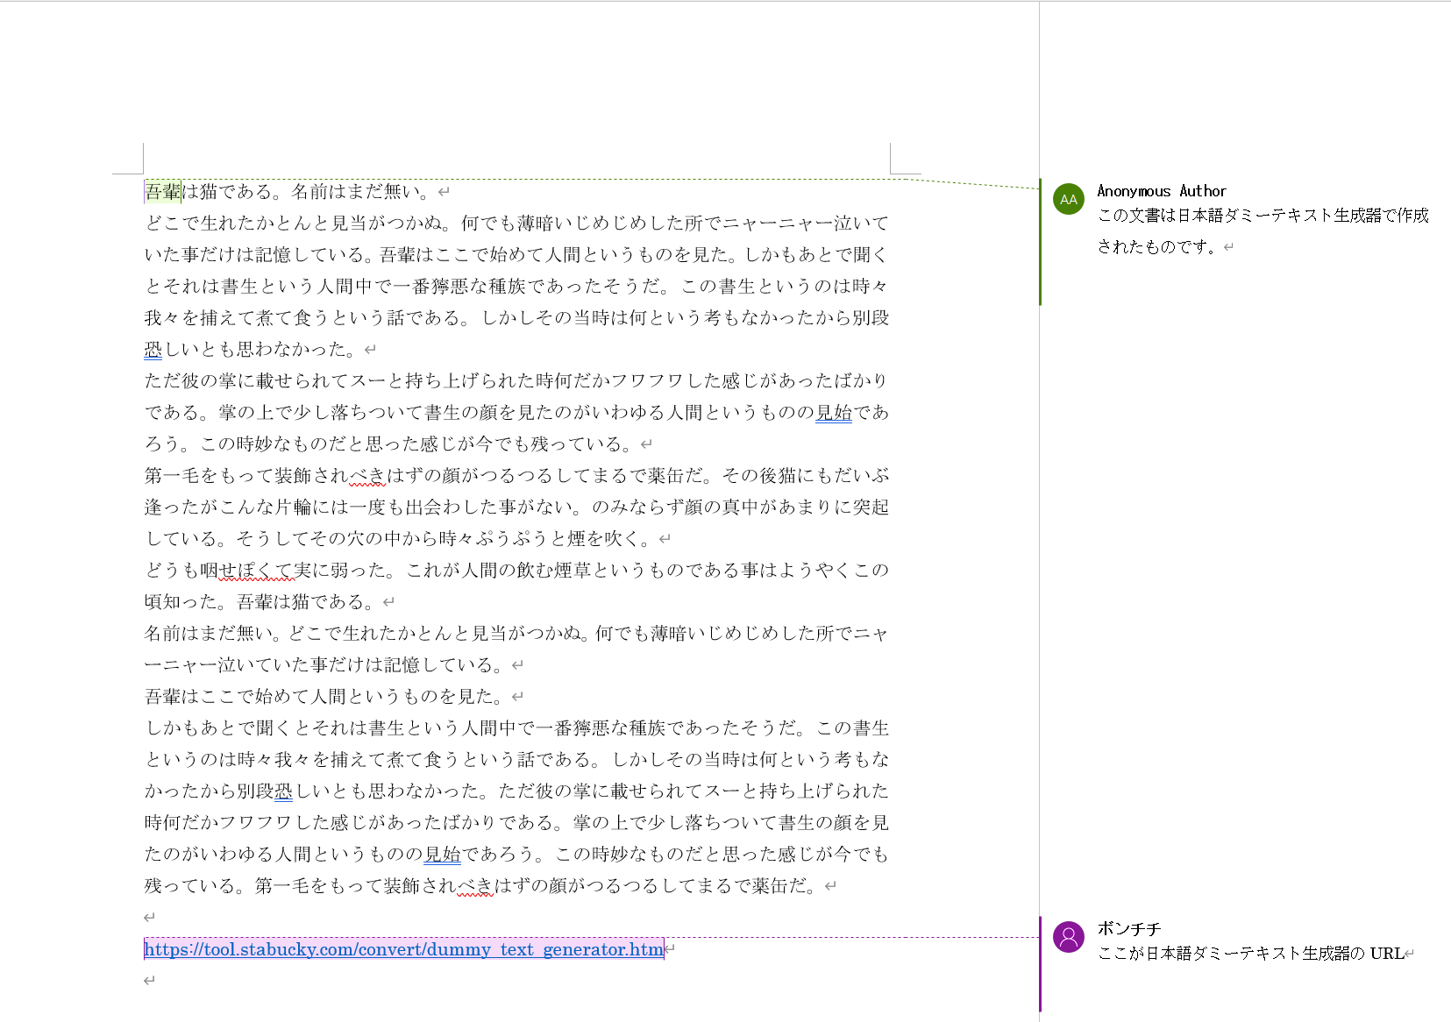Screen dimensions: 1451x1022
Task: Click the red-underlined 咽せぽくて word
Action: (x=255, y=571)
